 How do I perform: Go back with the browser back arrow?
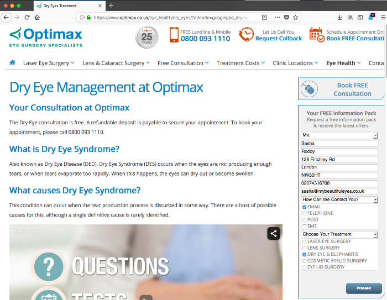(x=6, y=17)
